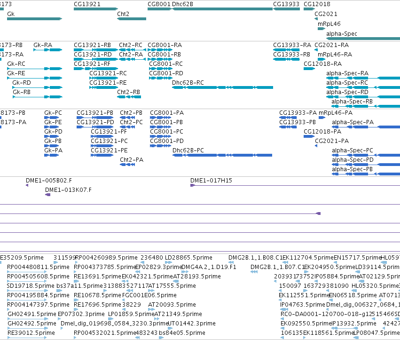This screenshot has height=340, width=400.
Task: Select the Gk gene feature bar
Action: [34, 19]
